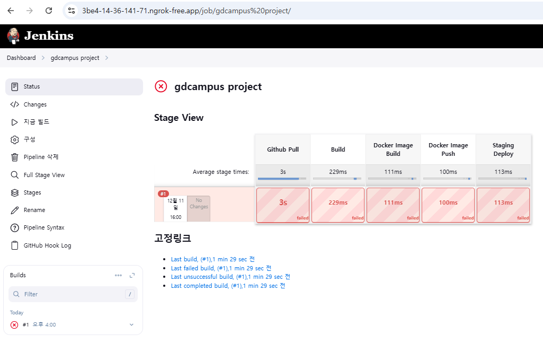Click the Staging Deploy average time progress bar
The image size is (543, 361).
(503, 179)
